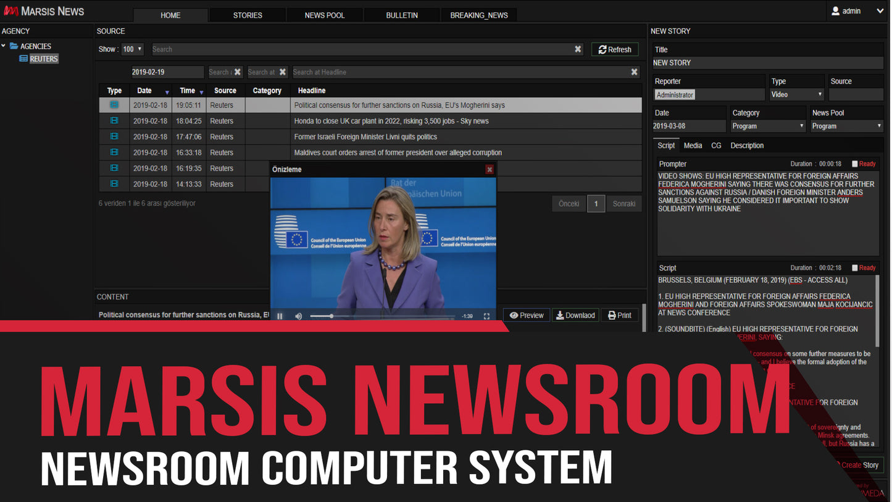
Task: Go to the Sonraki page of results
Action: click(623, 203)
